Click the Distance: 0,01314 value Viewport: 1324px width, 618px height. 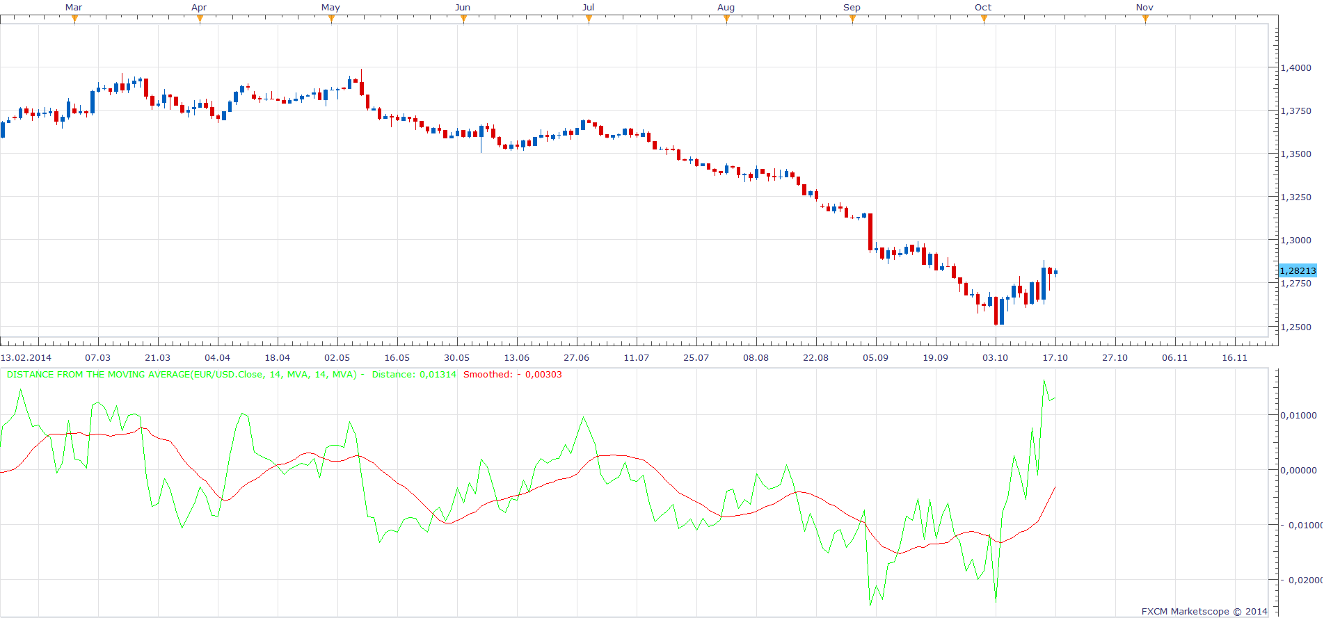(414, 374)
